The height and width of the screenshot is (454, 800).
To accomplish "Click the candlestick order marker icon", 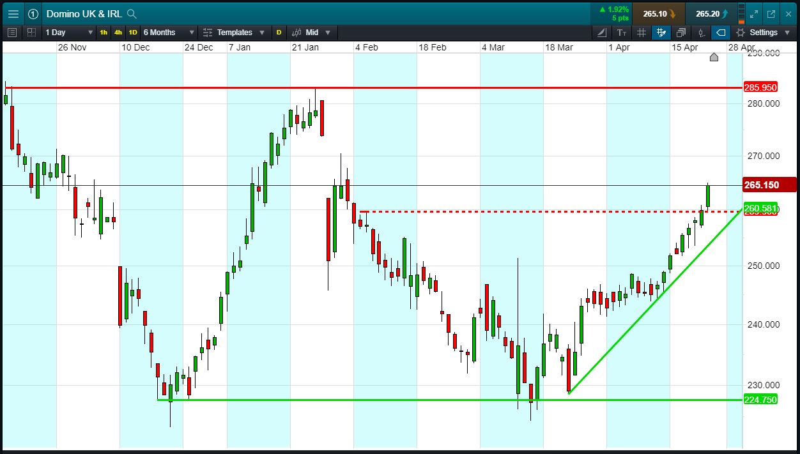I will [x=702, y=32].
